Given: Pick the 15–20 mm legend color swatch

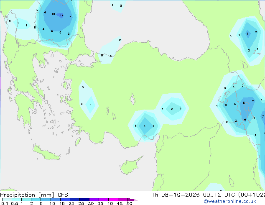Looking at the screenshot, I should 65,200.
